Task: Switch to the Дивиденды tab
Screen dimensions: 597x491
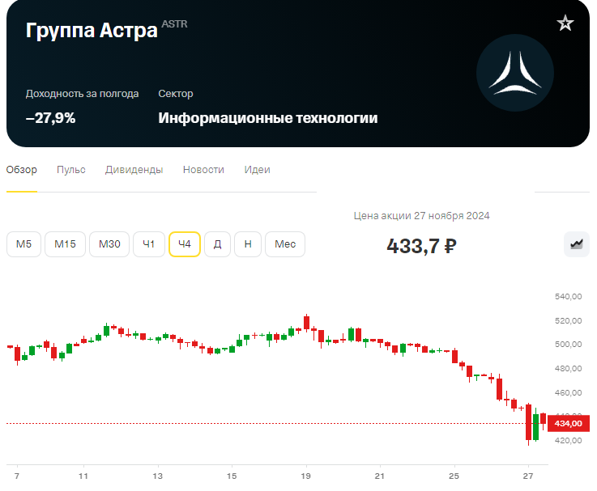Action: pos(134,170)
